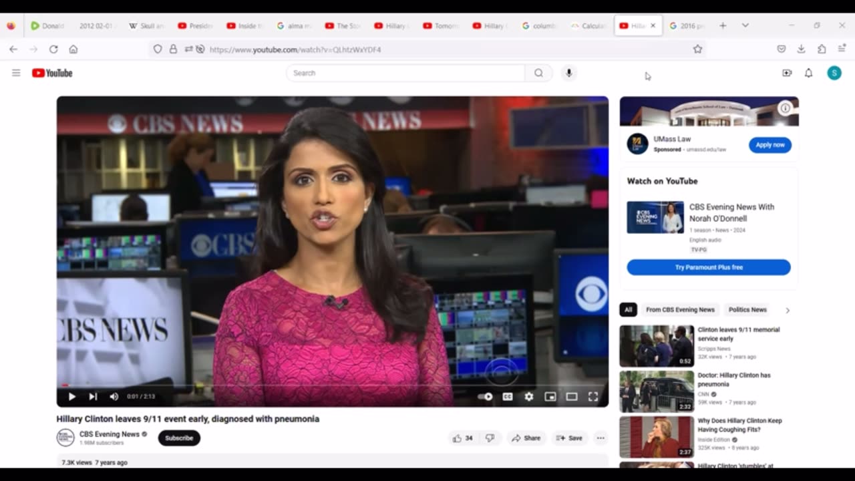
Task: Dislike the video
Action: tap(490, 438)
